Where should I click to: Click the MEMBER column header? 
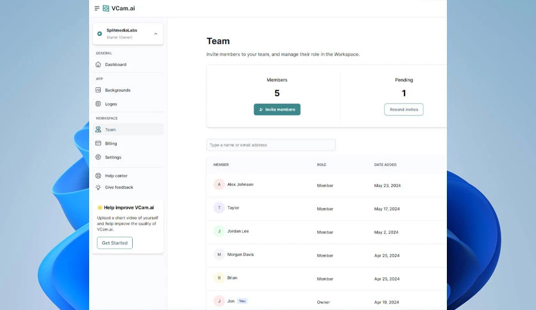click(221, 165)
